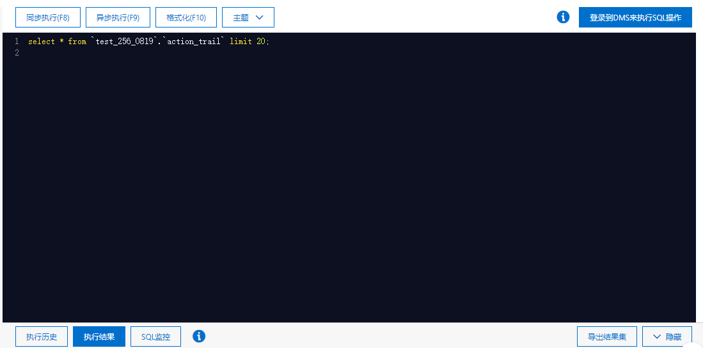
Task: Open the 主题 theme dropdown
Action: click(248, 17)
